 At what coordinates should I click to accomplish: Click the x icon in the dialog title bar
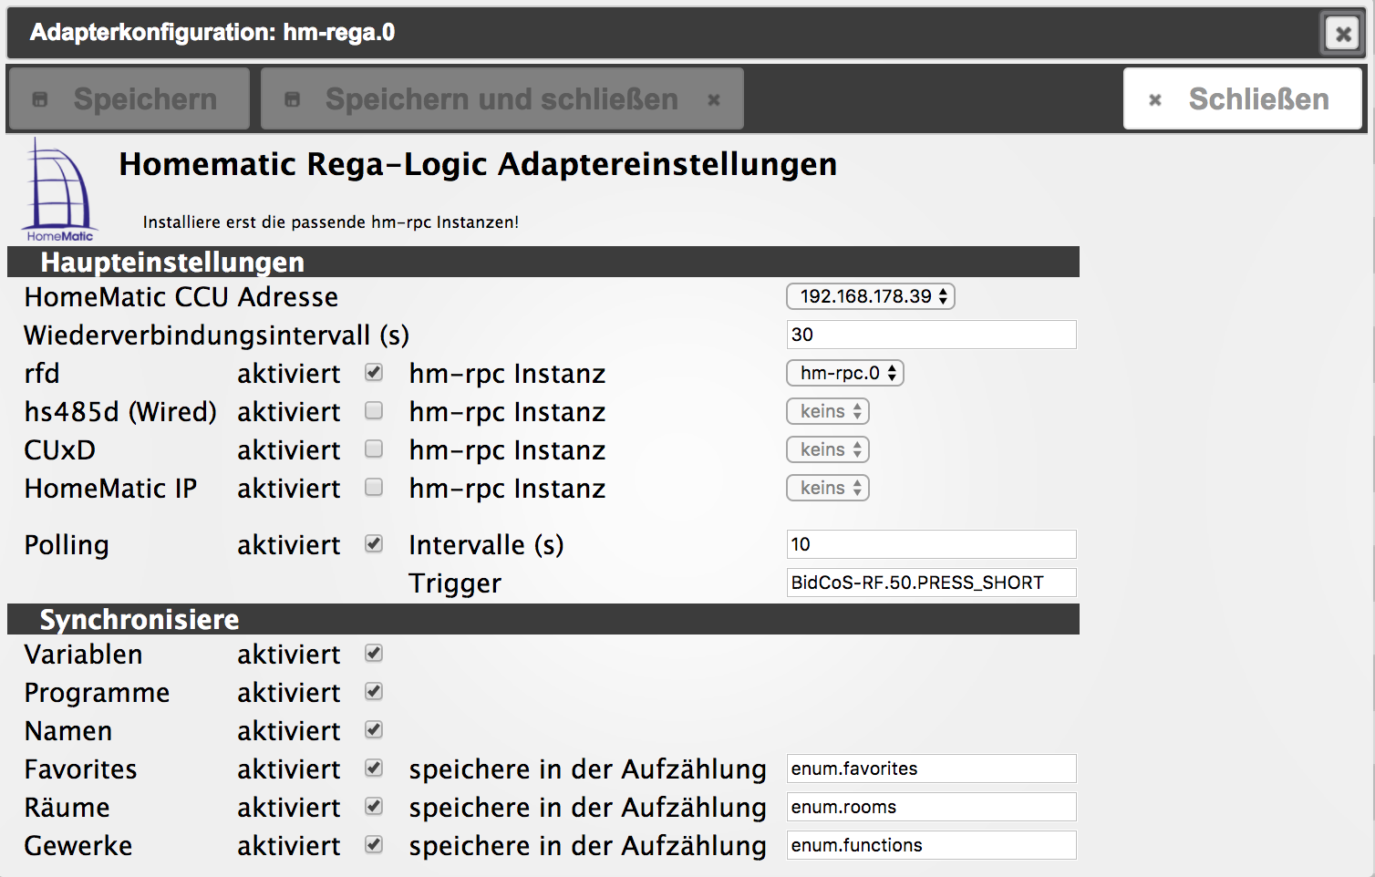point(1342,34)
